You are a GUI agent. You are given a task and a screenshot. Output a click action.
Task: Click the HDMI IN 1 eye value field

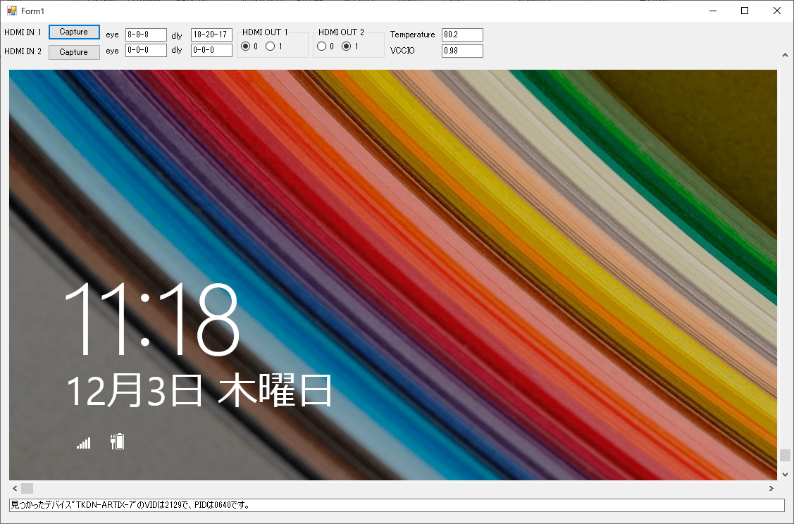coord(146,35)
